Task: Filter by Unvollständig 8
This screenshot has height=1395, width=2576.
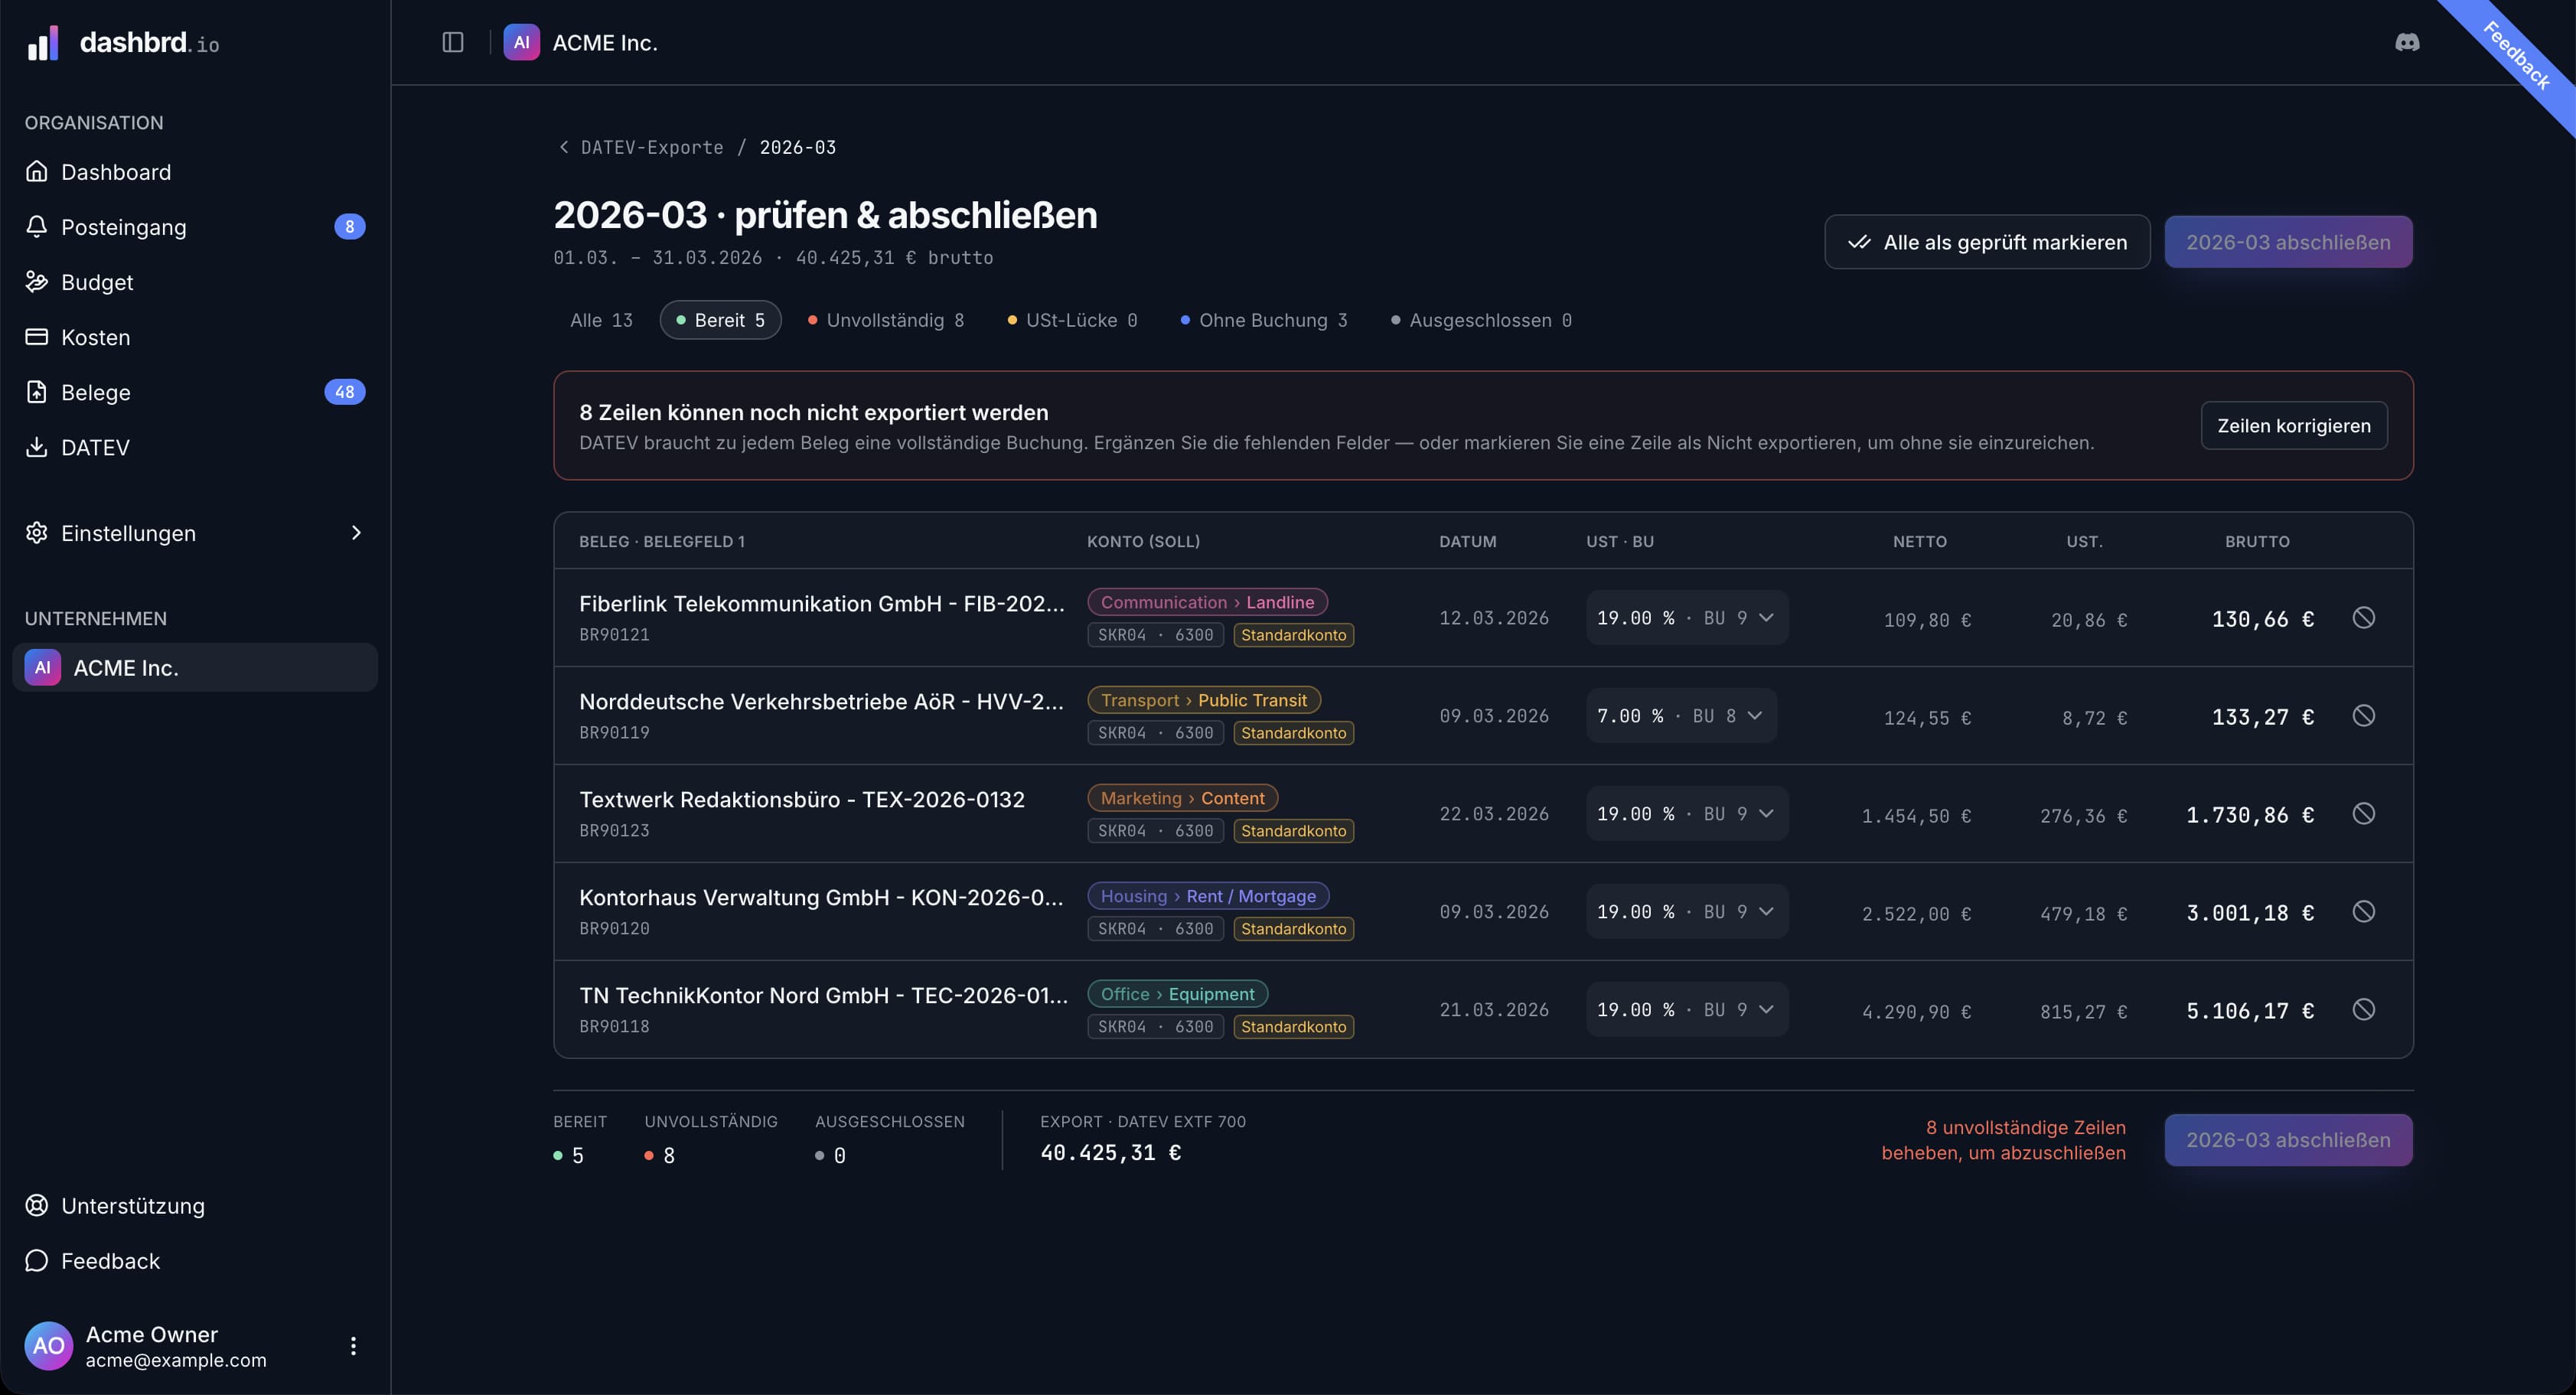Action: coord(886,320)
